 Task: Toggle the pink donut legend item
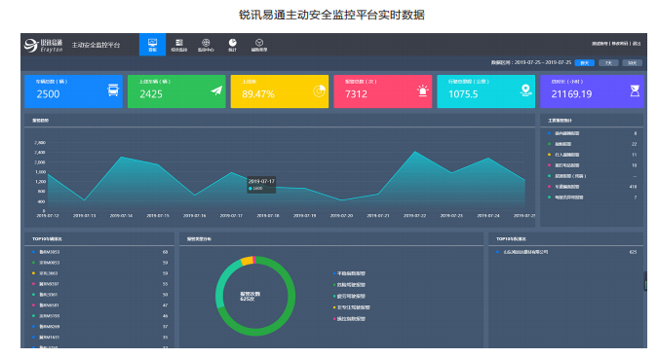349,319
